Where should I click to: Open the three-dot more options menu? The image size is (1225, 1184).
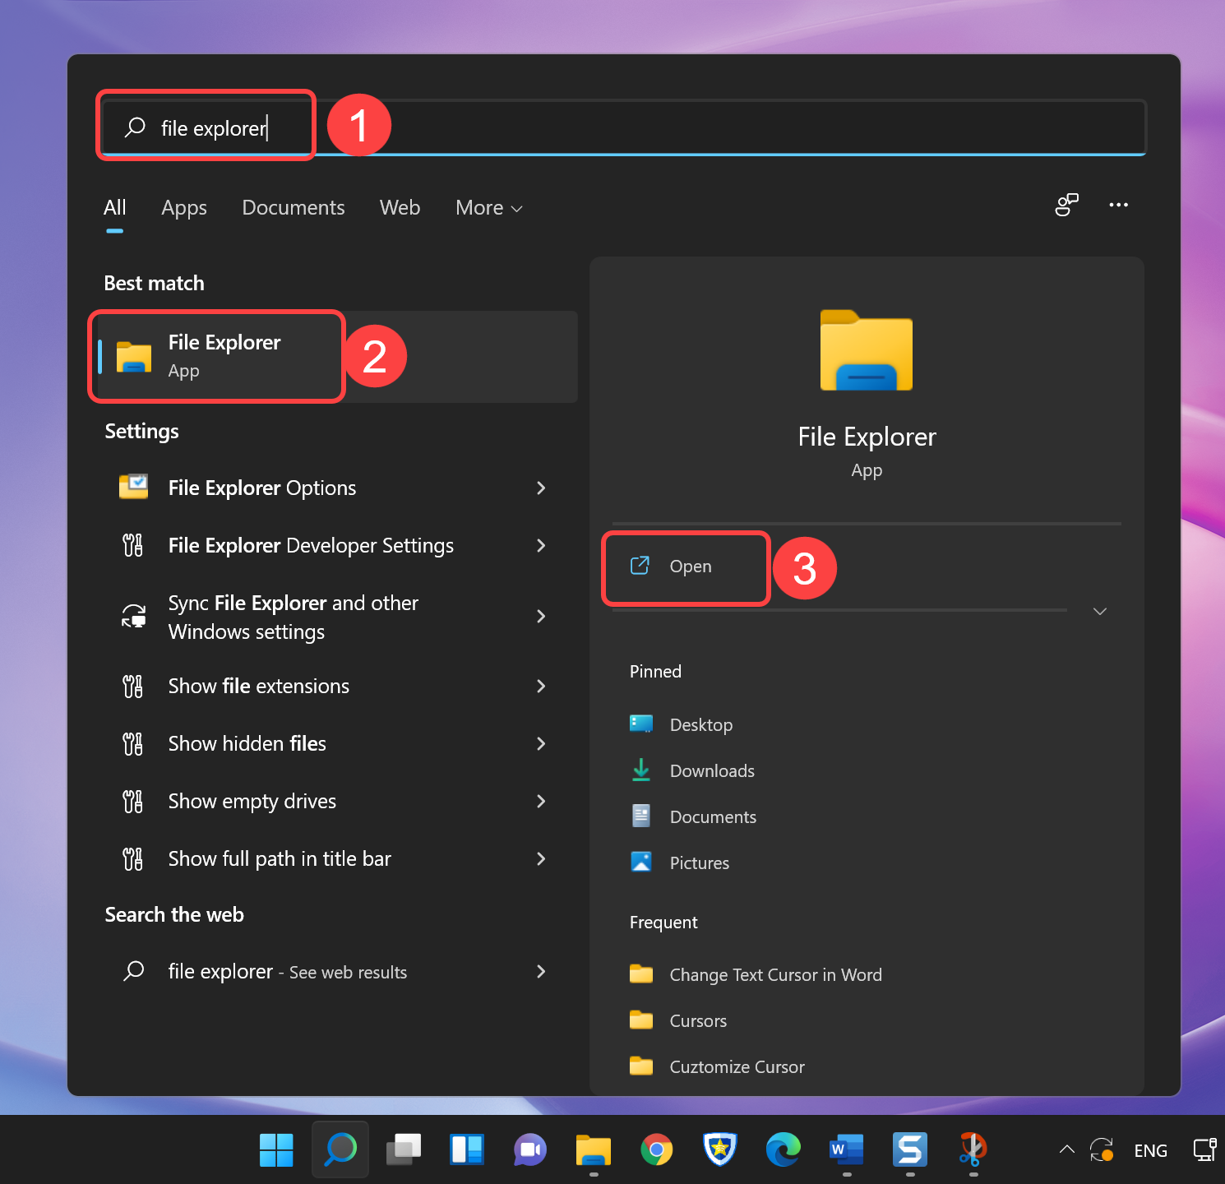[1118, 205]
